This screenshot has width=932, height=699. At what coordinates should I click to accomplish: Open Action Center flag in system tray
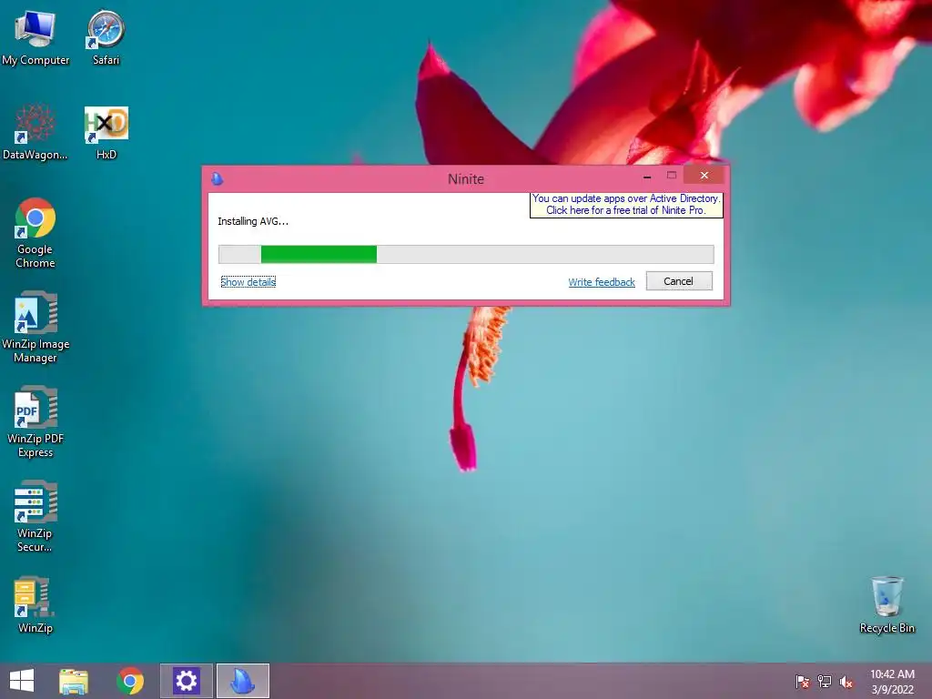coord(802,682)
